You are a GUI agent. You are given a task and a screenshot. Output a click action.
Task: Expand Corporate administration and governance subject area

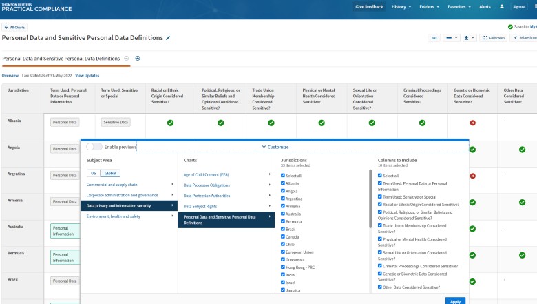pos(129,195)
